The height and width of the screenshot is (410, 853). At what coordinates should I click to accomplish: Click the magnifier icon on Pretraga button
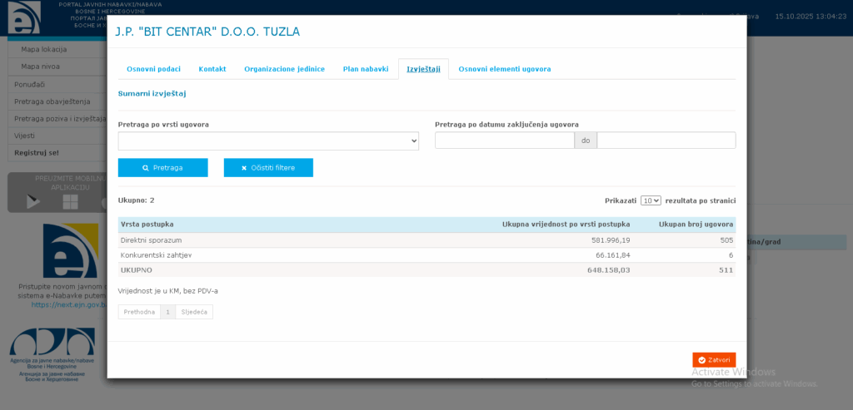[146, 168]
